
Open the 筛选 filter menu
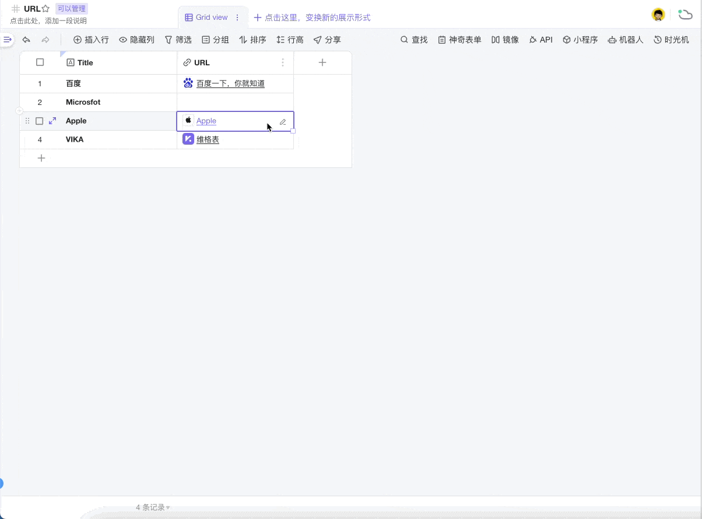178,40
